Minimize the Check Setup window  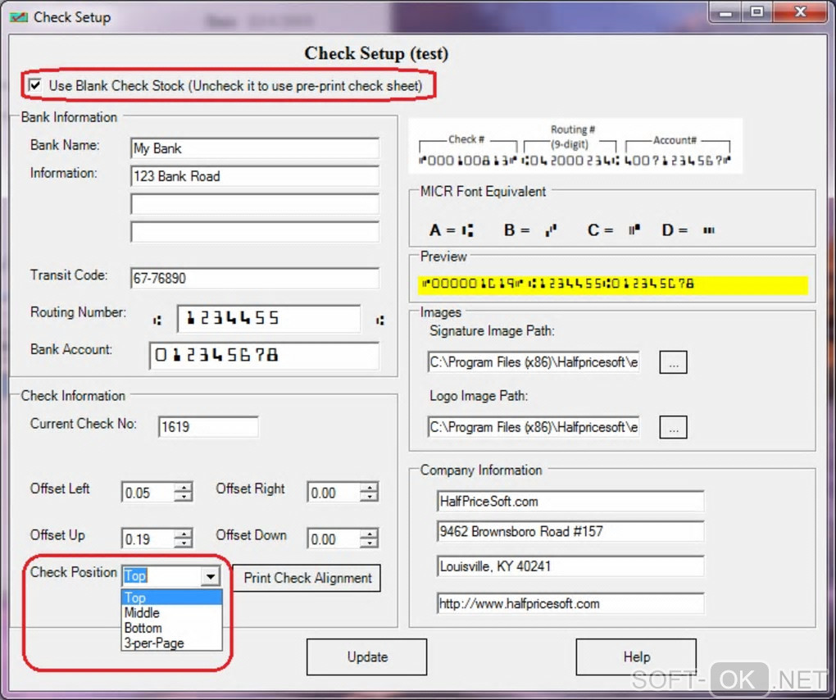[x=725, y=12]
